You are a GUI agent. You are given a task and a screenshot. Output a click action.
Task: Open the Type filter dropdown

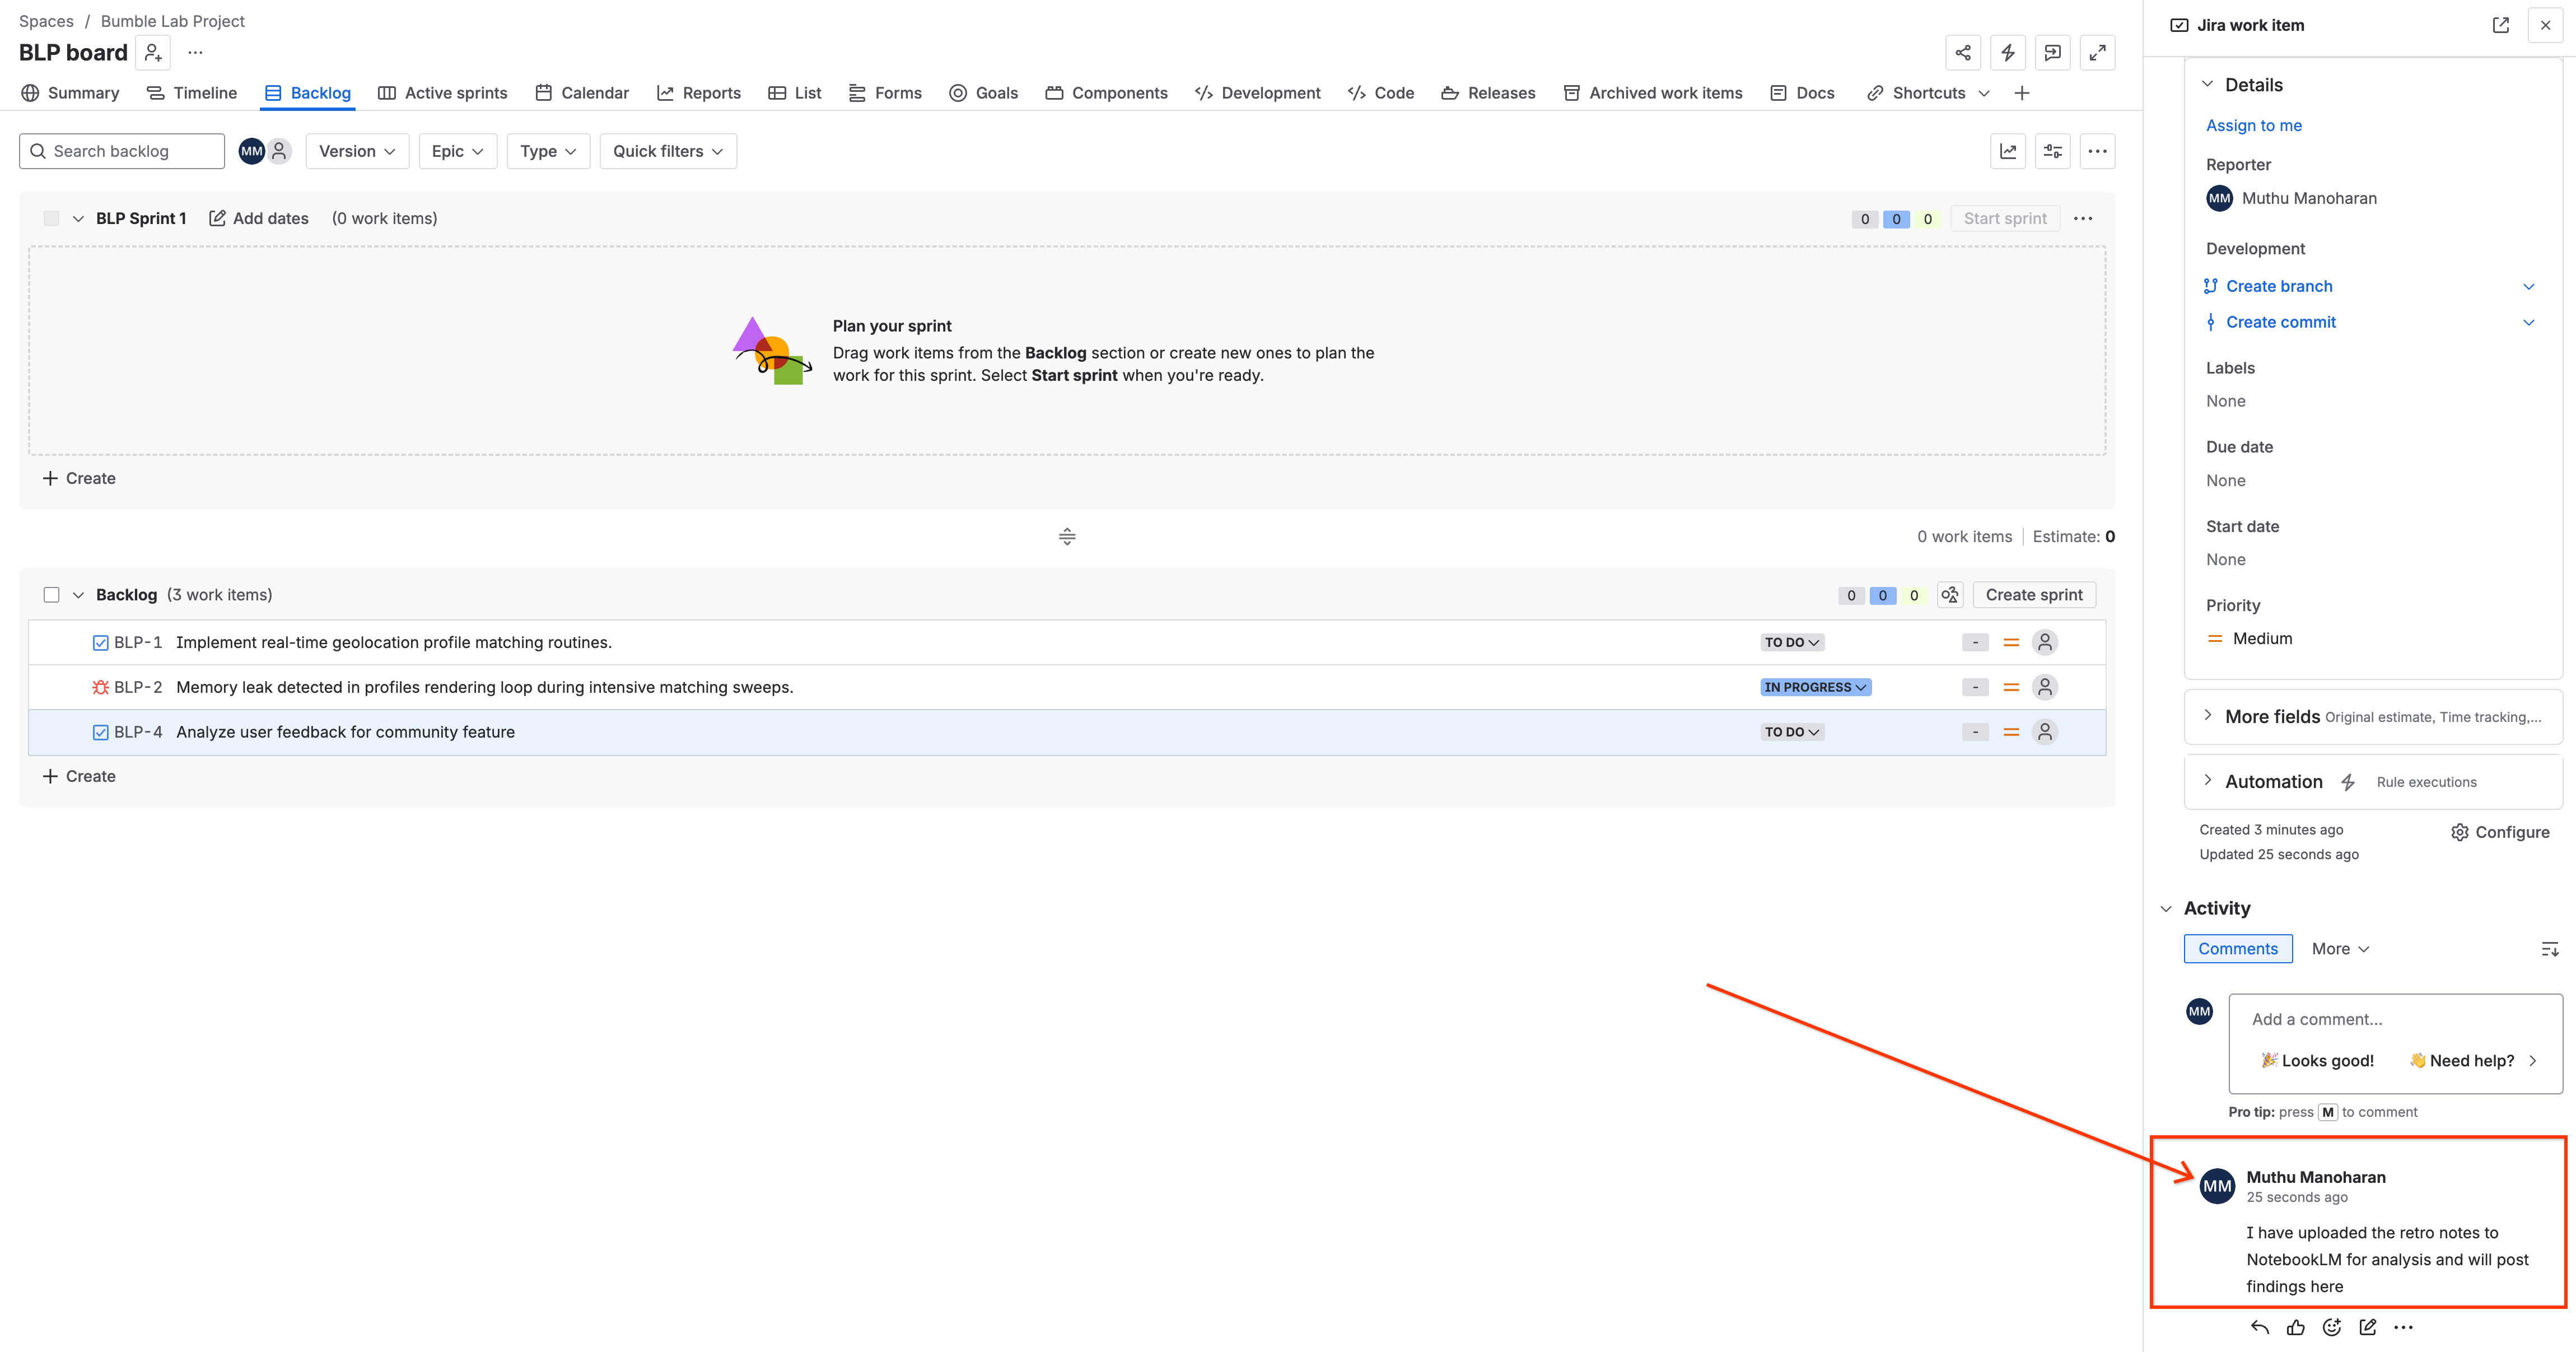[x=548, y=151]
